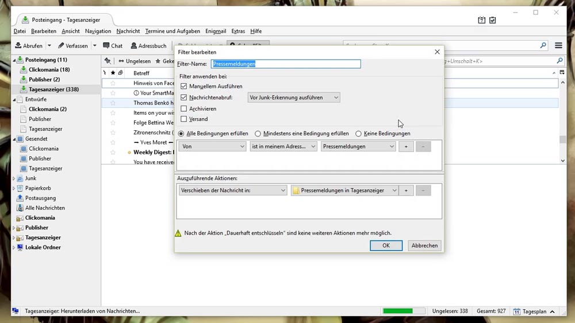
Task: Click the Verfassen compose icon
Action: point(60,46)
